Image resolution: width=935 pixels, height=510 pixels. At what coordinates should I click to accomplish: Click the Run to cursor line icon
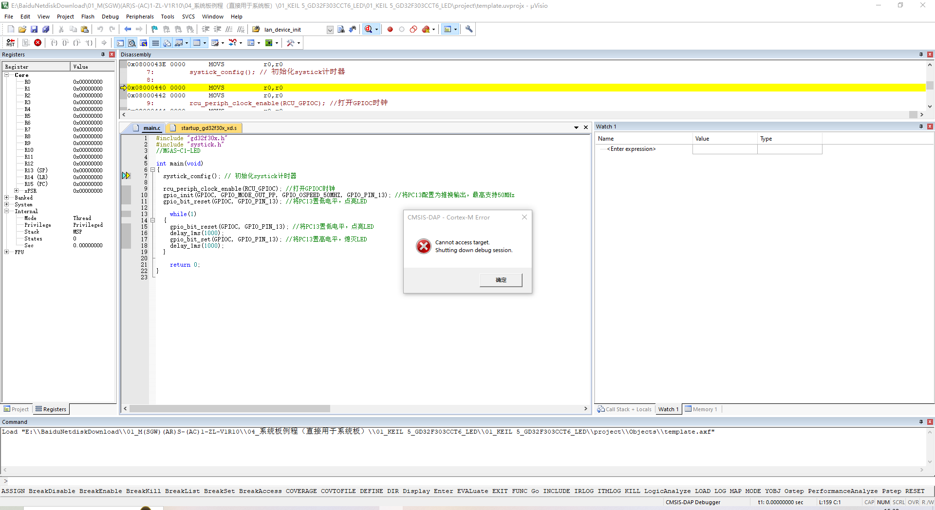click(89, 43)
